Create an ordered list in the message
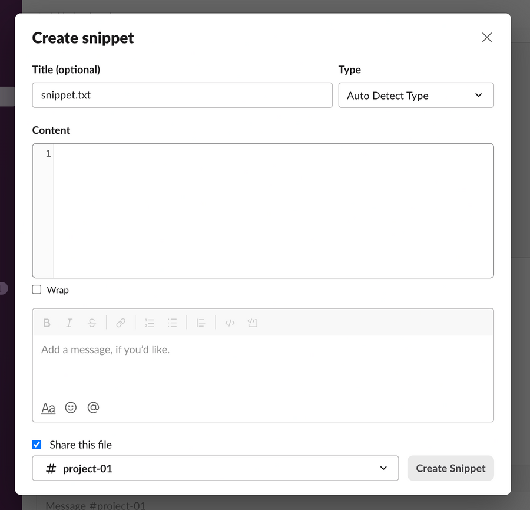This screenshot has width=530, height=510. pos(149,323)
